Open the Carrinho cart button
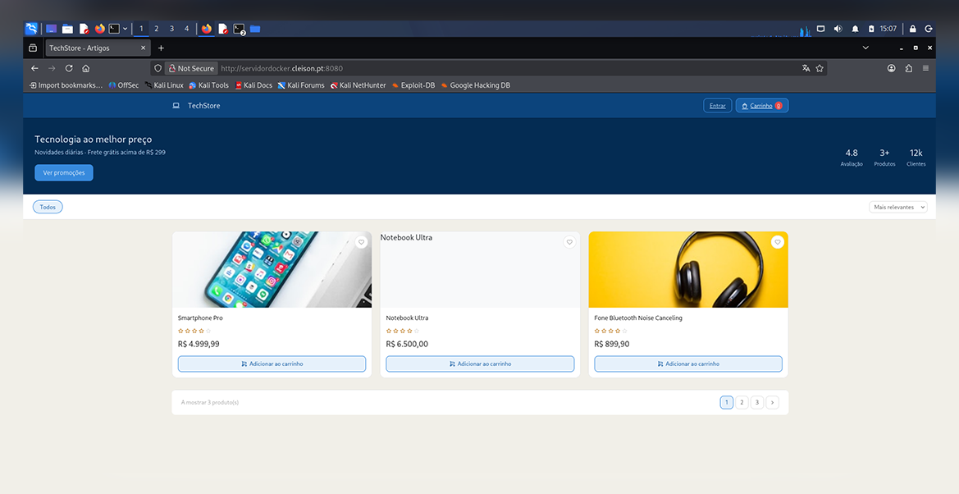Image resolution: width=959 pixels, height=494 pixels. [762, 106]
